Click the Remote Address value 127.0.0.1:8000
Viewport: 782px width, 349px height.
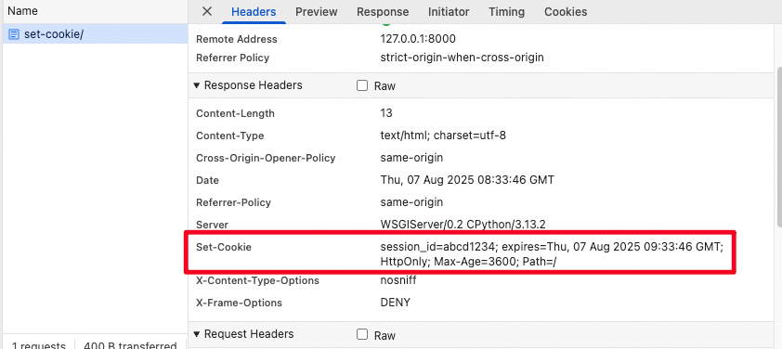pyautogui.click(x=418, y=39)
